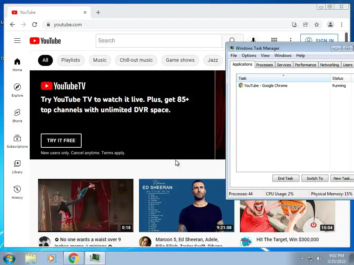Select the Music filter chip
354x265 pixels.
[100, 60]
